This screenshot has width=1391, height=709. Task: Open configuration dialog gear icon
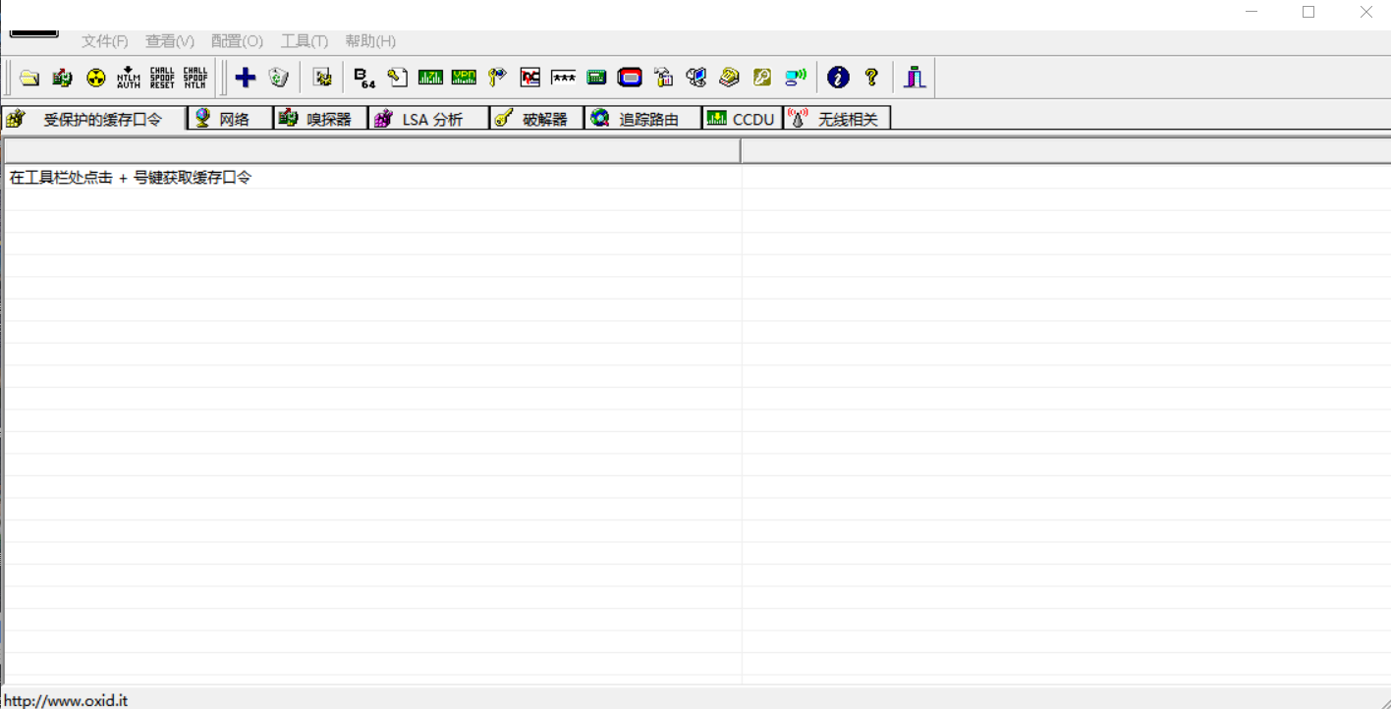click(x=322, y=78)
